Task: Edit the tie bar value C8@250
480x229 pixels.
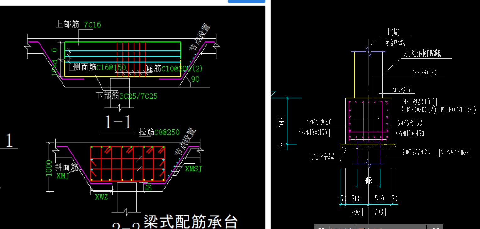Action: (167, 132)
